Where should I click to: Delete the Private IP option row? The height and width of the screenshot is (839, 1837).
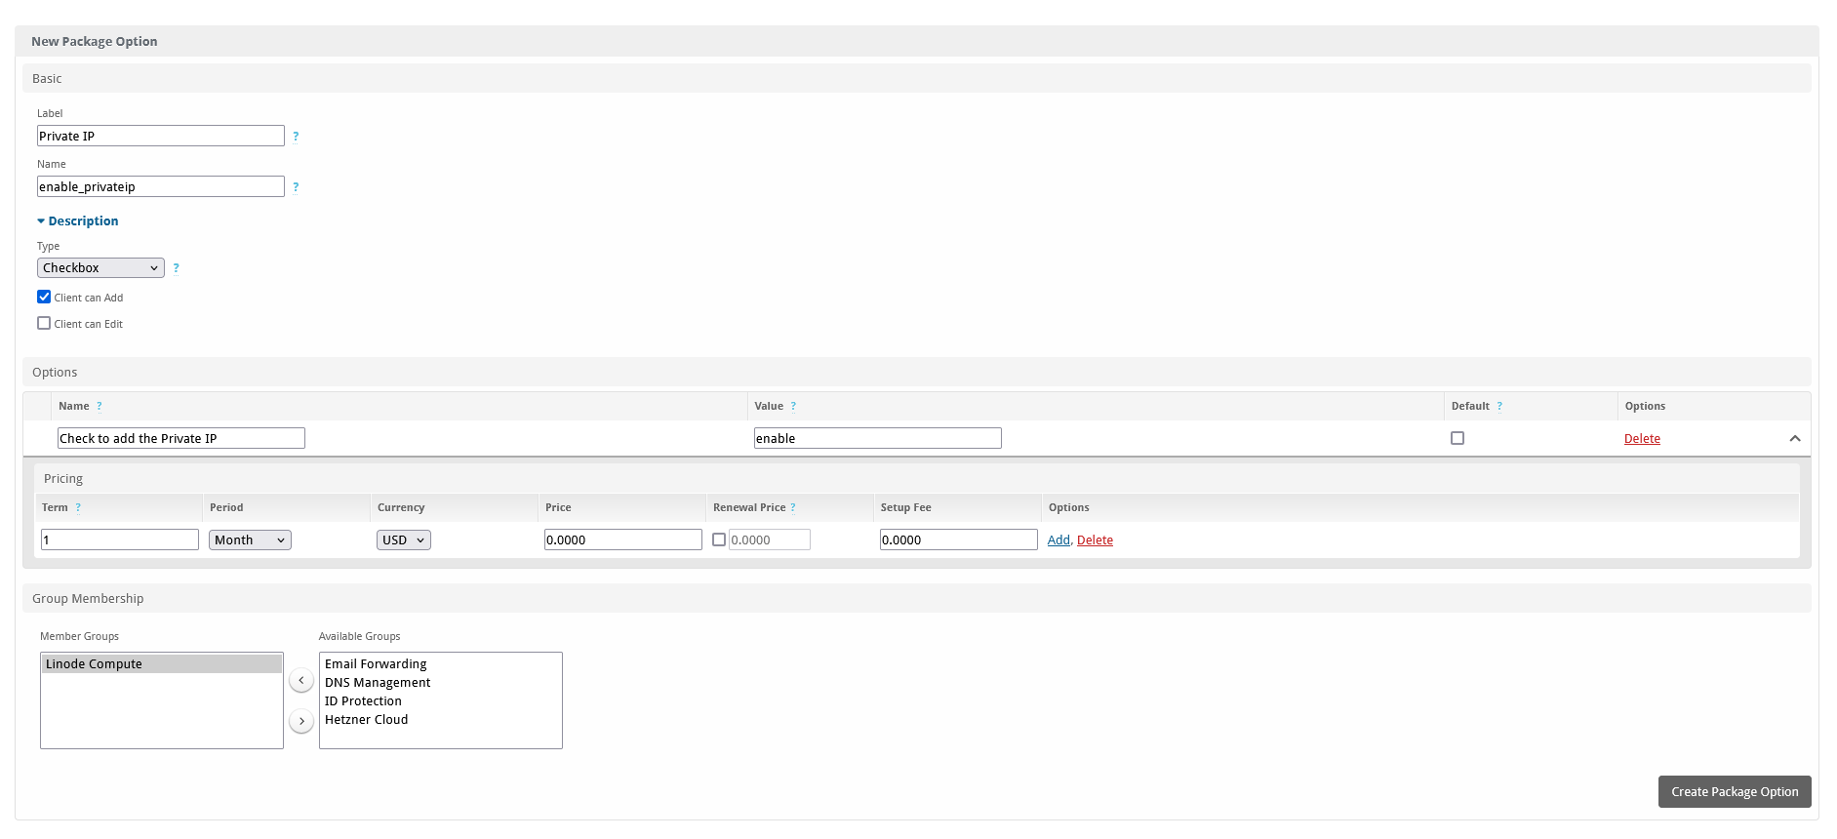(1642, 439)
